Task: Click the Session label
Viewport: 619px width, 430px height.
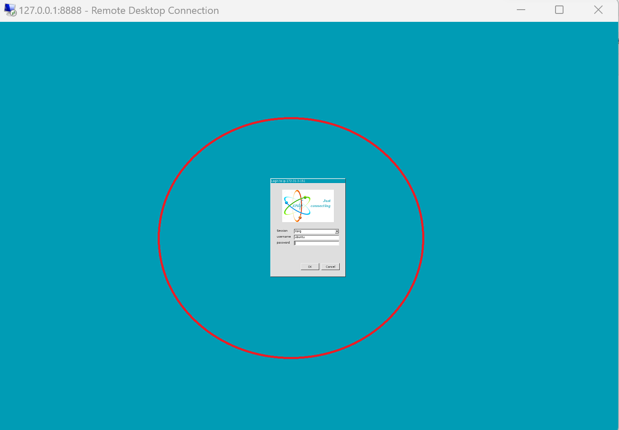Action: coord(282,231)
